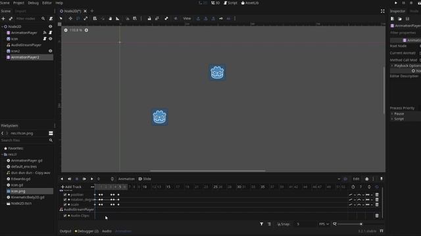The image size is (421, 236).
Task: Play animation forward from current position
Action: click(x=92, y=179)
